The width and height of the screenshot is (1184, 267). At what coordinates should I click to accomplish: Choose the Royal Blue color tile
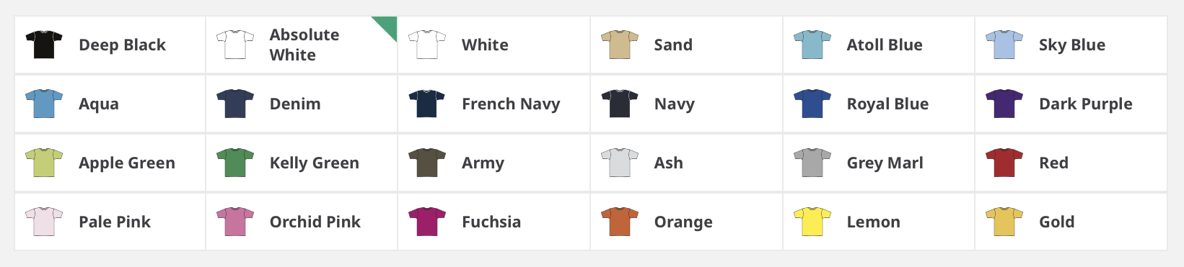click(x=878, y=104)
